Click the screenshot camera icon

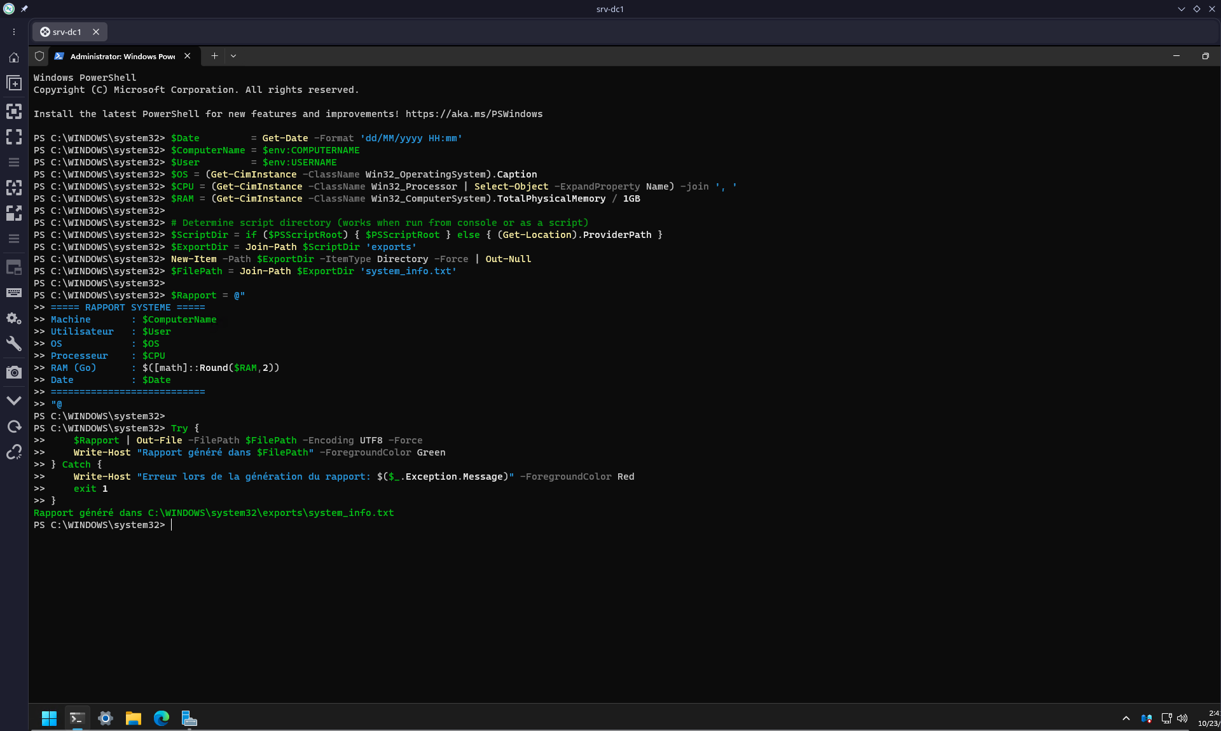click(x=14, y=372)
